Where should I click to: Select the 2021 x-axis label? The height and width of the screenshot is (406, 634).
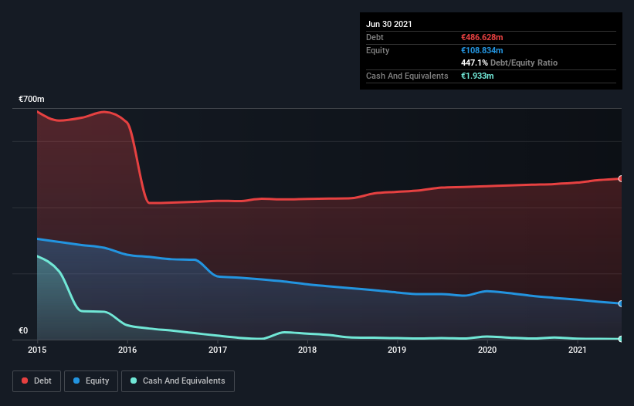tap(578, 350)
